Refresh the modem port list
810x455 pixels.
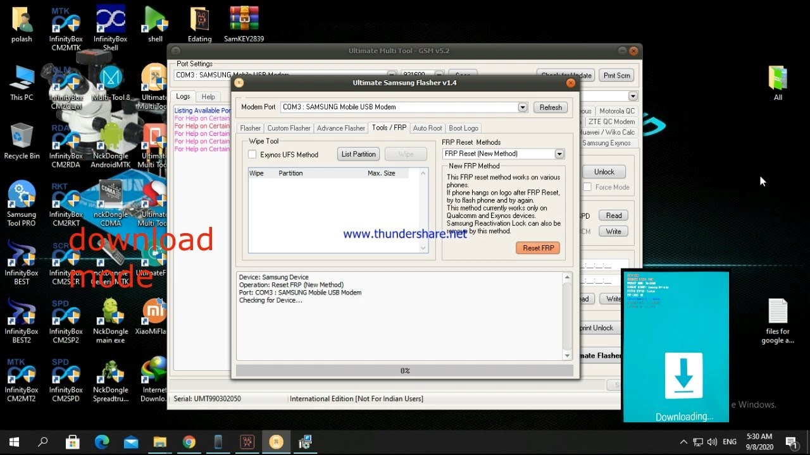[x=551, y=107]
